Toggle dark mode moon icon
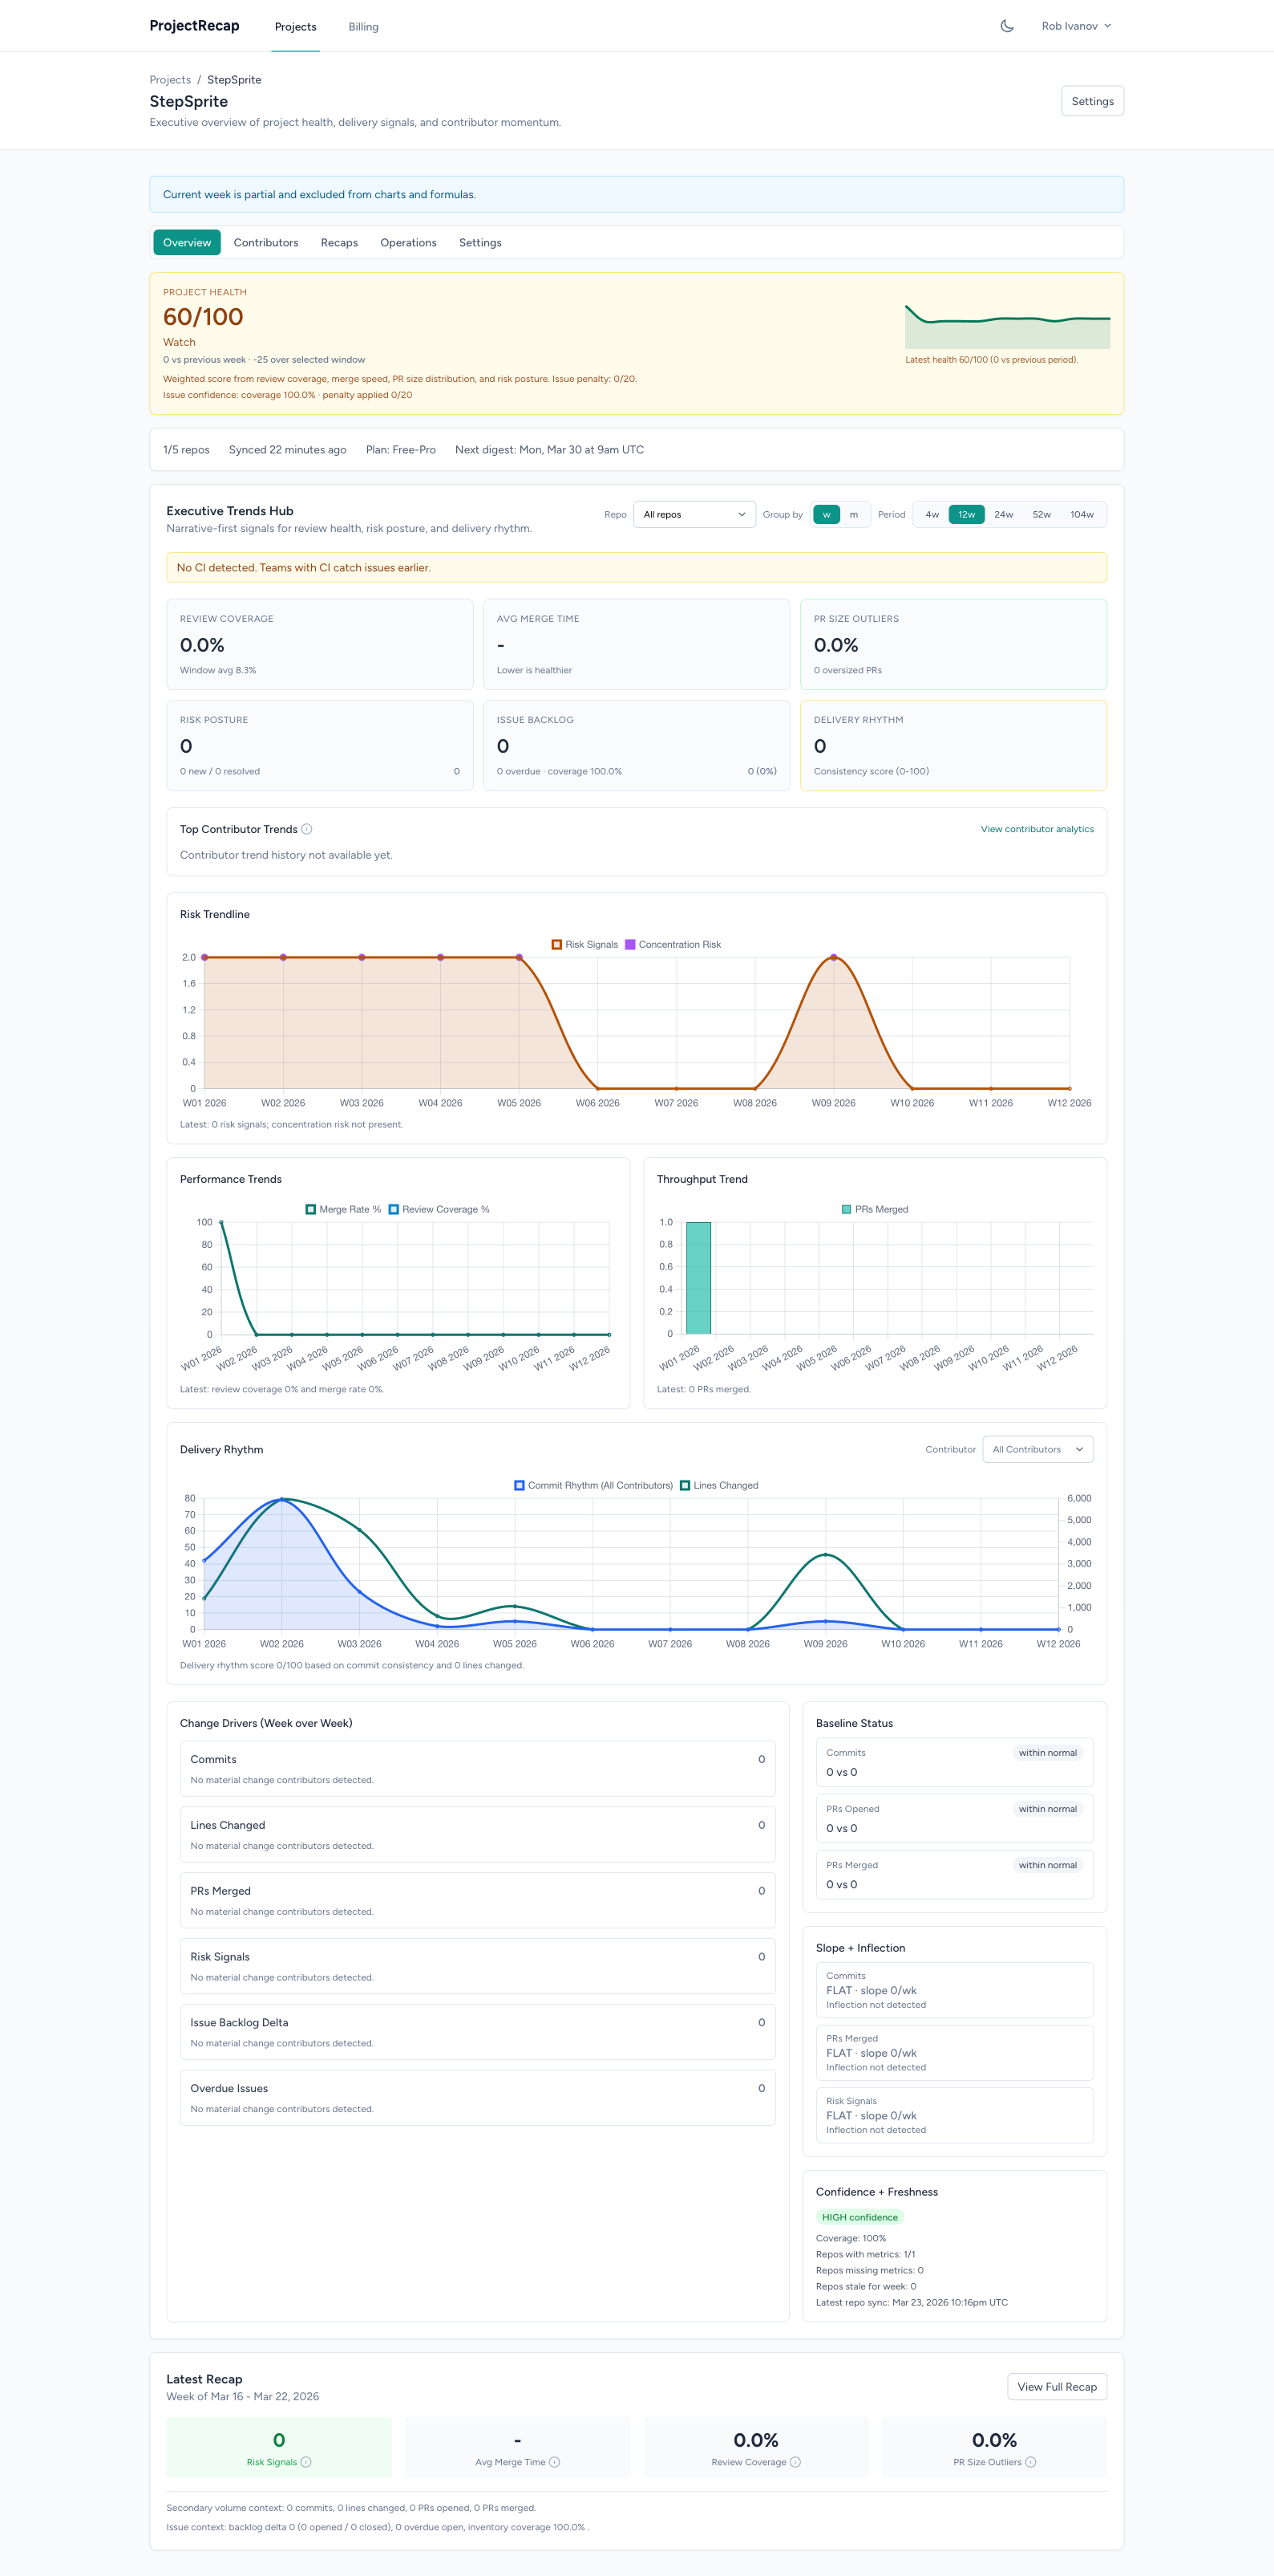 pyautogui.click(x=1006, y=26)
